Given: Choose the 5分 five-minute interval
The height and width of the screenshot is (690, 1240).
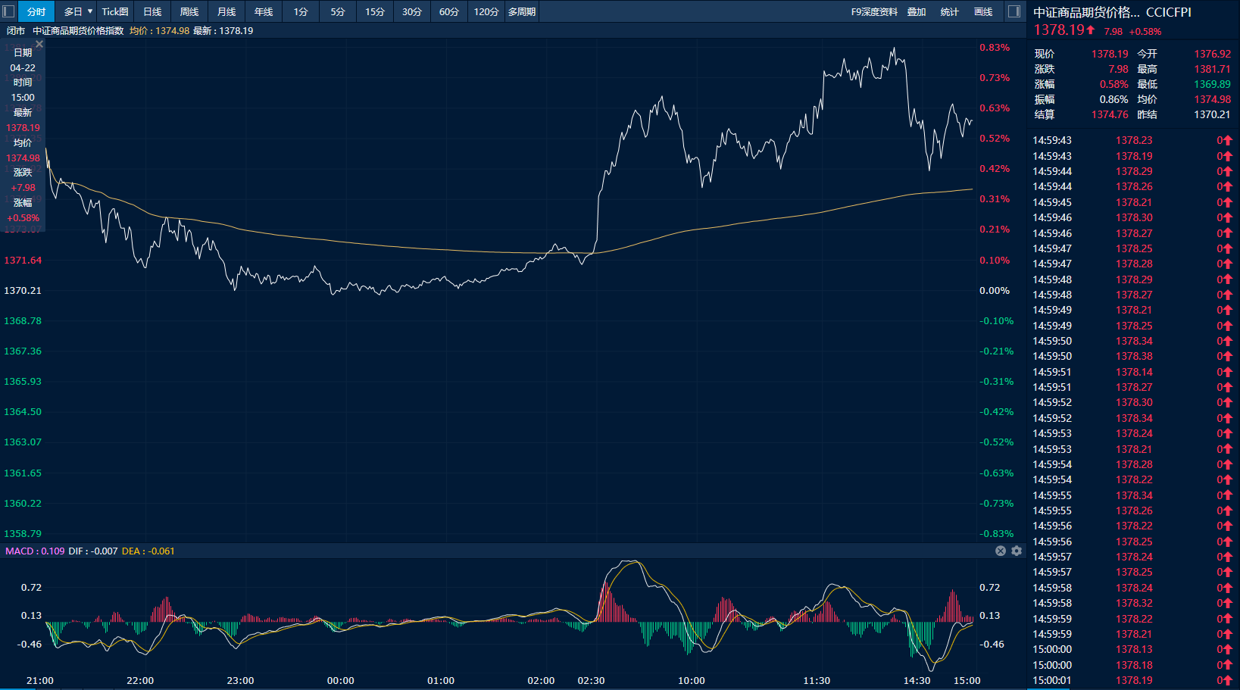Looking at the screenshot, I should tap(338, 11).
